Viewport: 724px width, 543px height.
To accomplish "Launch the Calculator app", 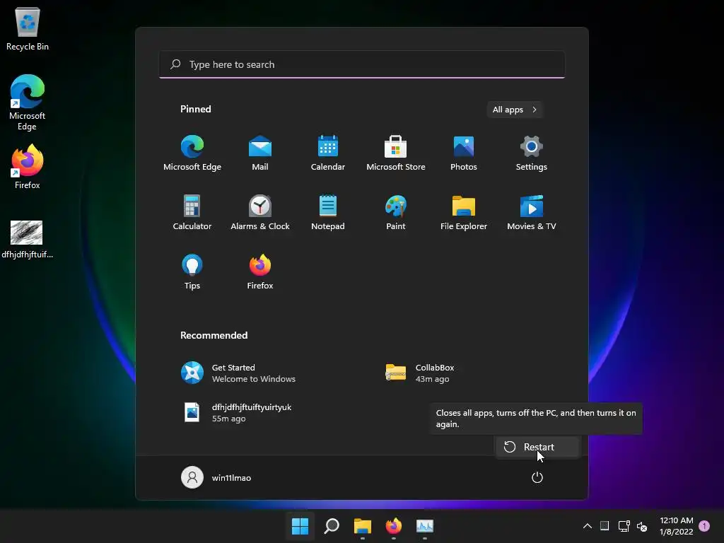I will click(192, 212).
